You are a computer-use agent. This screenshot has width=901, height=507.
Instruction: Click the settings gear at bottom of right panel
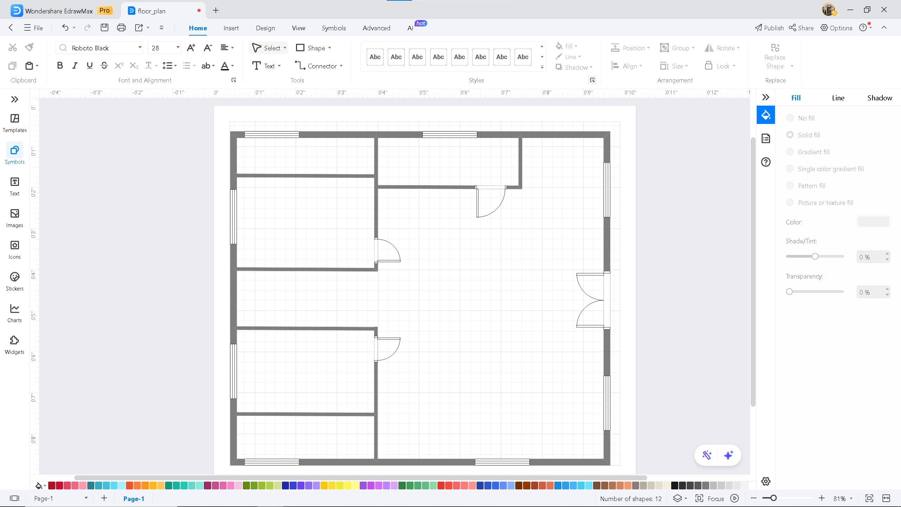point(766,481)
